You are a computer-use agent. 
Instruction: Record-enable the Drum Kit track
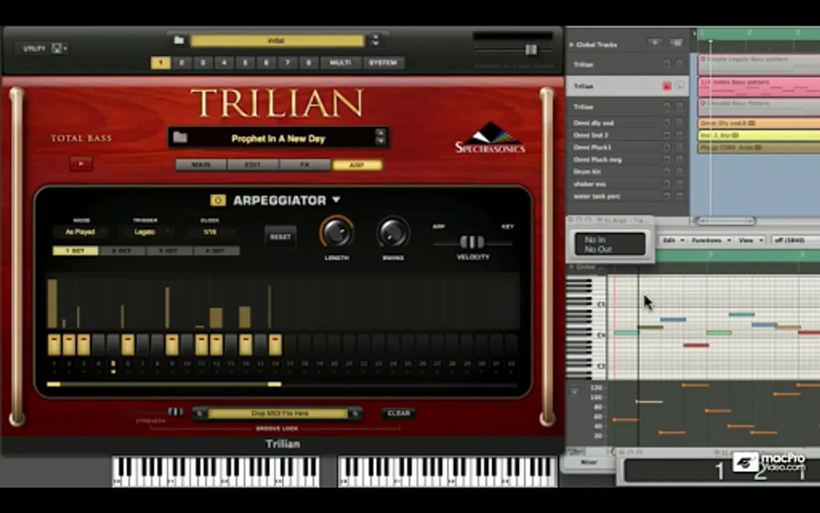667,172
